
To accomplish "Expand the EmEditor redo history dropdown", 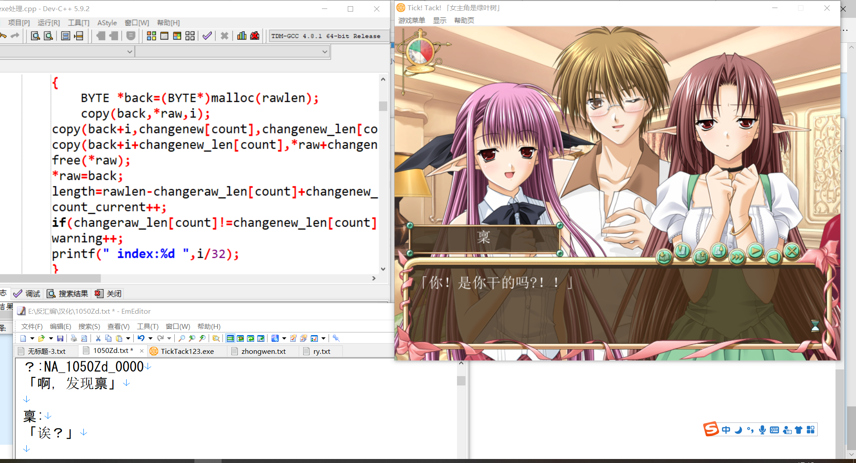I will coord(169,339).
